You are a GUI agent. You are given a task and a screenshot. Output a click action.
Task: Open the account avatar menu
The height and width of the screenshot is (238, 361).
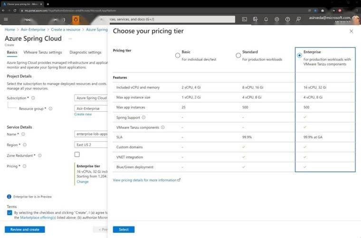tap(356, 19)
